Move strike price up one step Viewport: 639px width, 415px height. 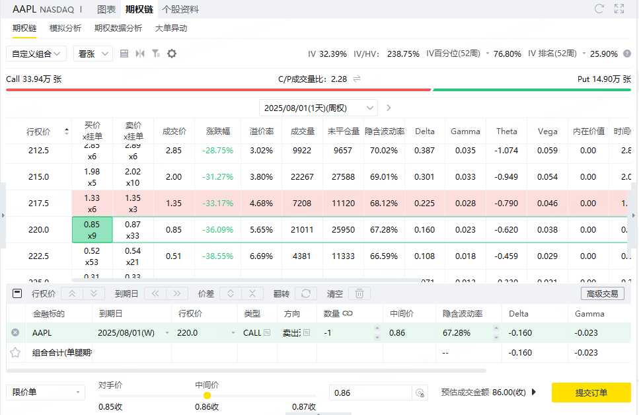(x=72, y=293)
